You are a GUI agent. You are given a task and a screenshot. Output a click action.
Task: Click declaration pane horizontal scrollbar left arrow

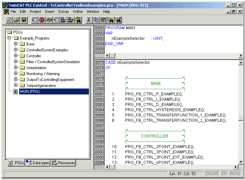pyautogui.click(x=107, y=55)
